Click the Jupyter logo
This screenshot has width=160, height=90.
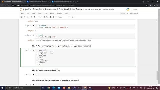[25, 9]
